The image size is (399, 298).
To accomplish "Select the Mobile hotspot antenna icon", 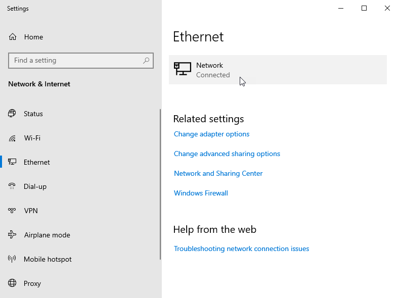I will click(x=12, y=259).
